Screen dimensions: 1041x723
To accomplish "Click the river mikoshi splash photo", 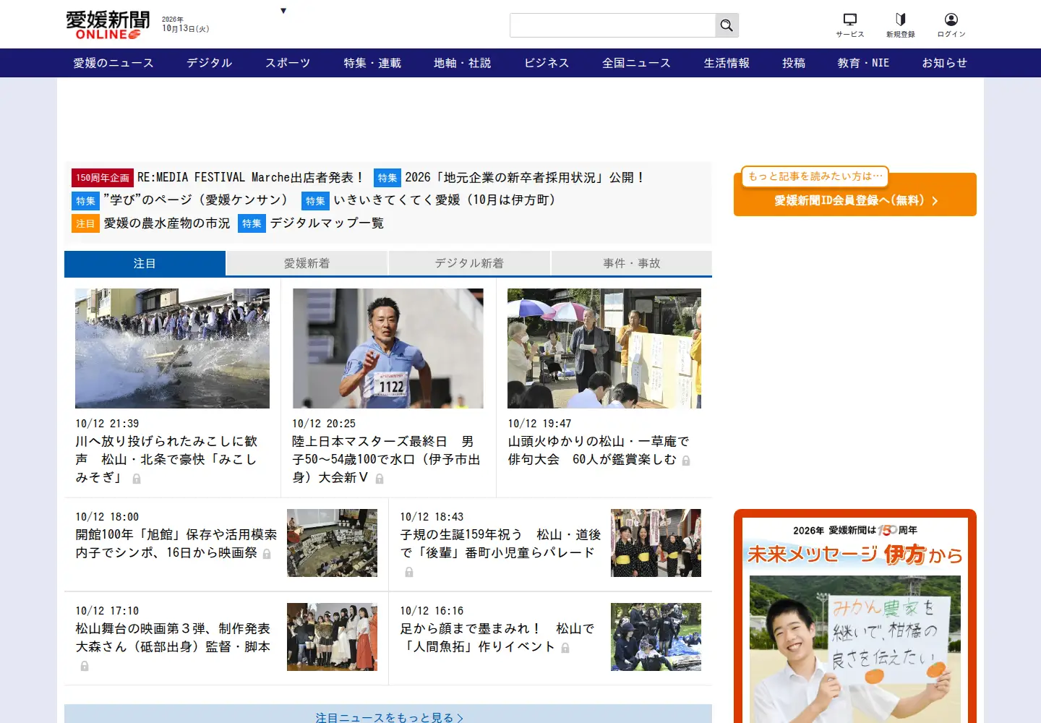I will pyautogui.click(x=172, y=348).
